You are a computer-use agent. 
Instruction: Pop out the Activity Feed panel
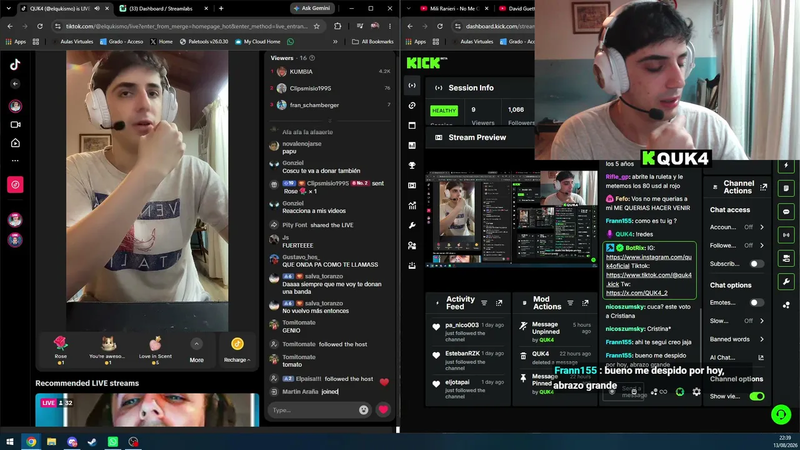pos(499,303)
